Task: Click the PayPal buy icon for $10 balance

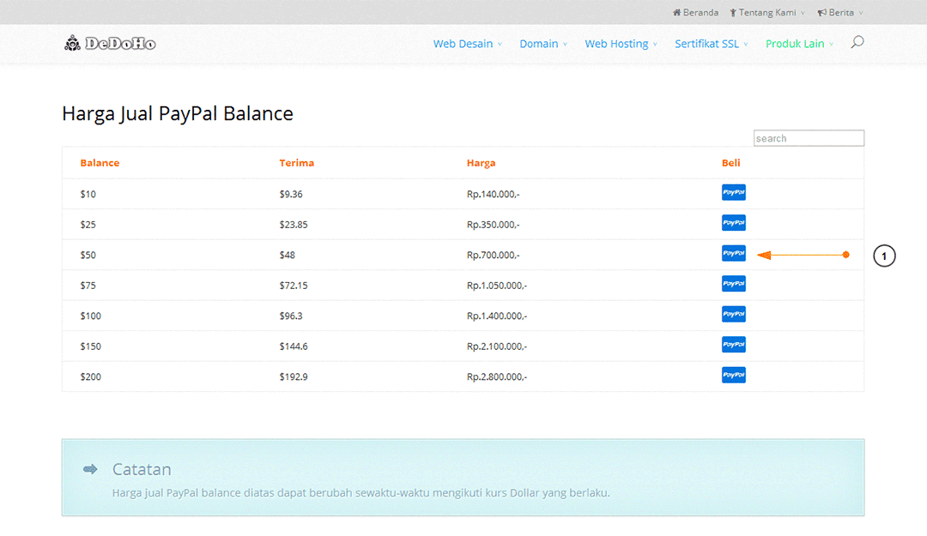Action: [733, 193]
